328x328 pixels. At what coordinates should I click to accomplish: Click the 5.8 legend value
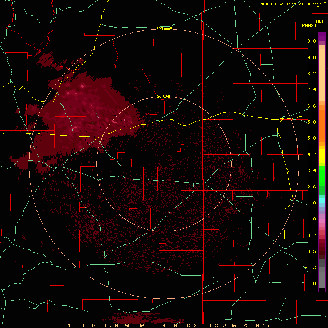click(312, 122)
